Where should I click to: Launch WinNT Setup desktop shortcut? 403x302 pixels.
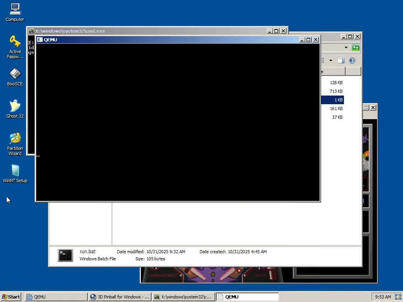click(x=15, y=173)
